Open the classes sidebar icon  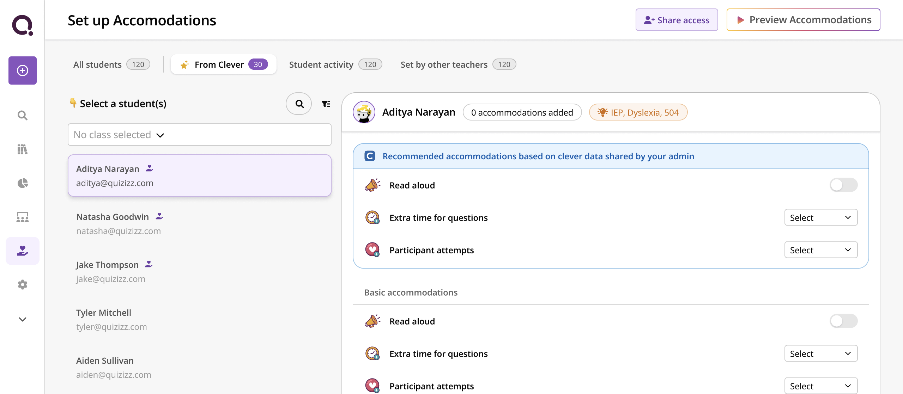[23, 217]
